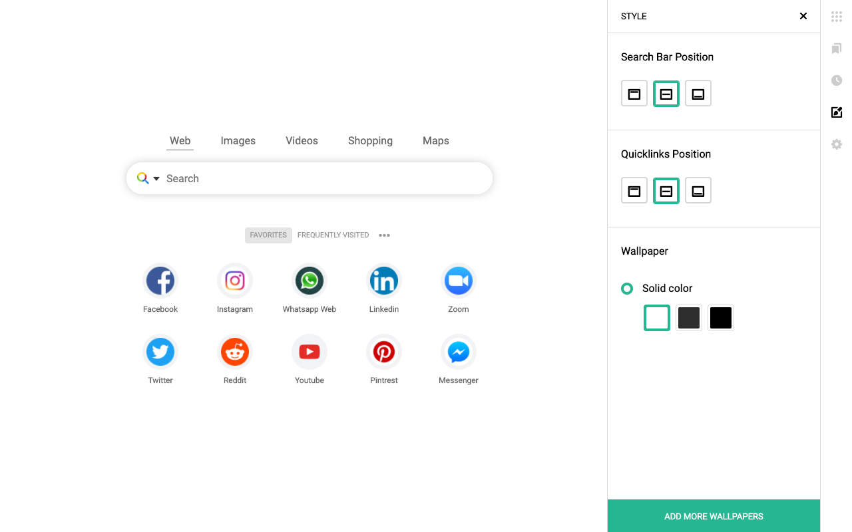Select the FREQUENTLY VISITED tab

click(x=333, y=235)
